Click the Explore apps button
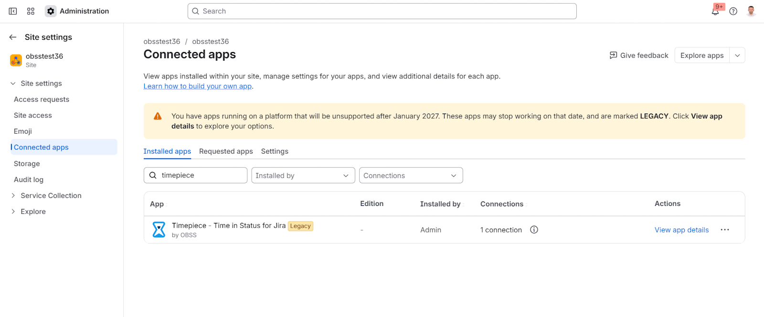This screenshot has width=764, height=317. 702,55
